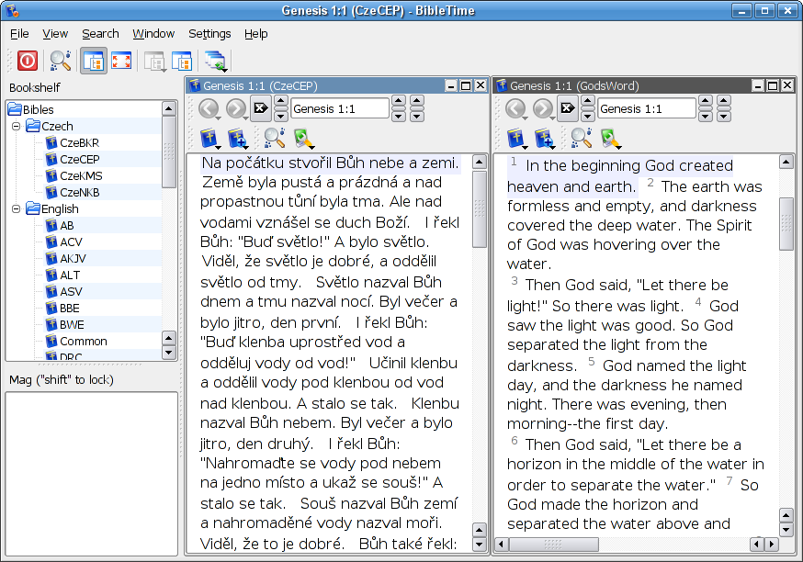
Task: Click the Genesis 1:1 reference field in CzeCEP window
Action: point(340,108)
